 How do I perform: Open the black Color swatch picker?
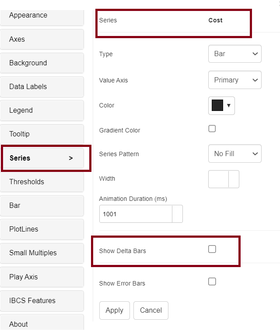[x=222, y=105]
